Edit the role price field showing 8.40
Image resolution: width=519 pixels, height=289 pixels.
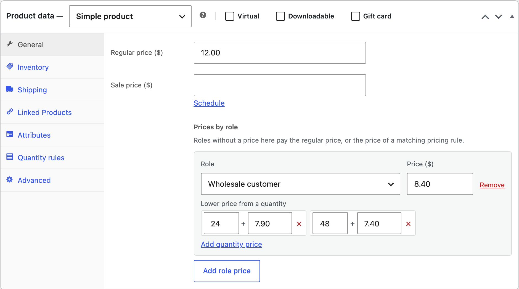click(x=440, y=184)
